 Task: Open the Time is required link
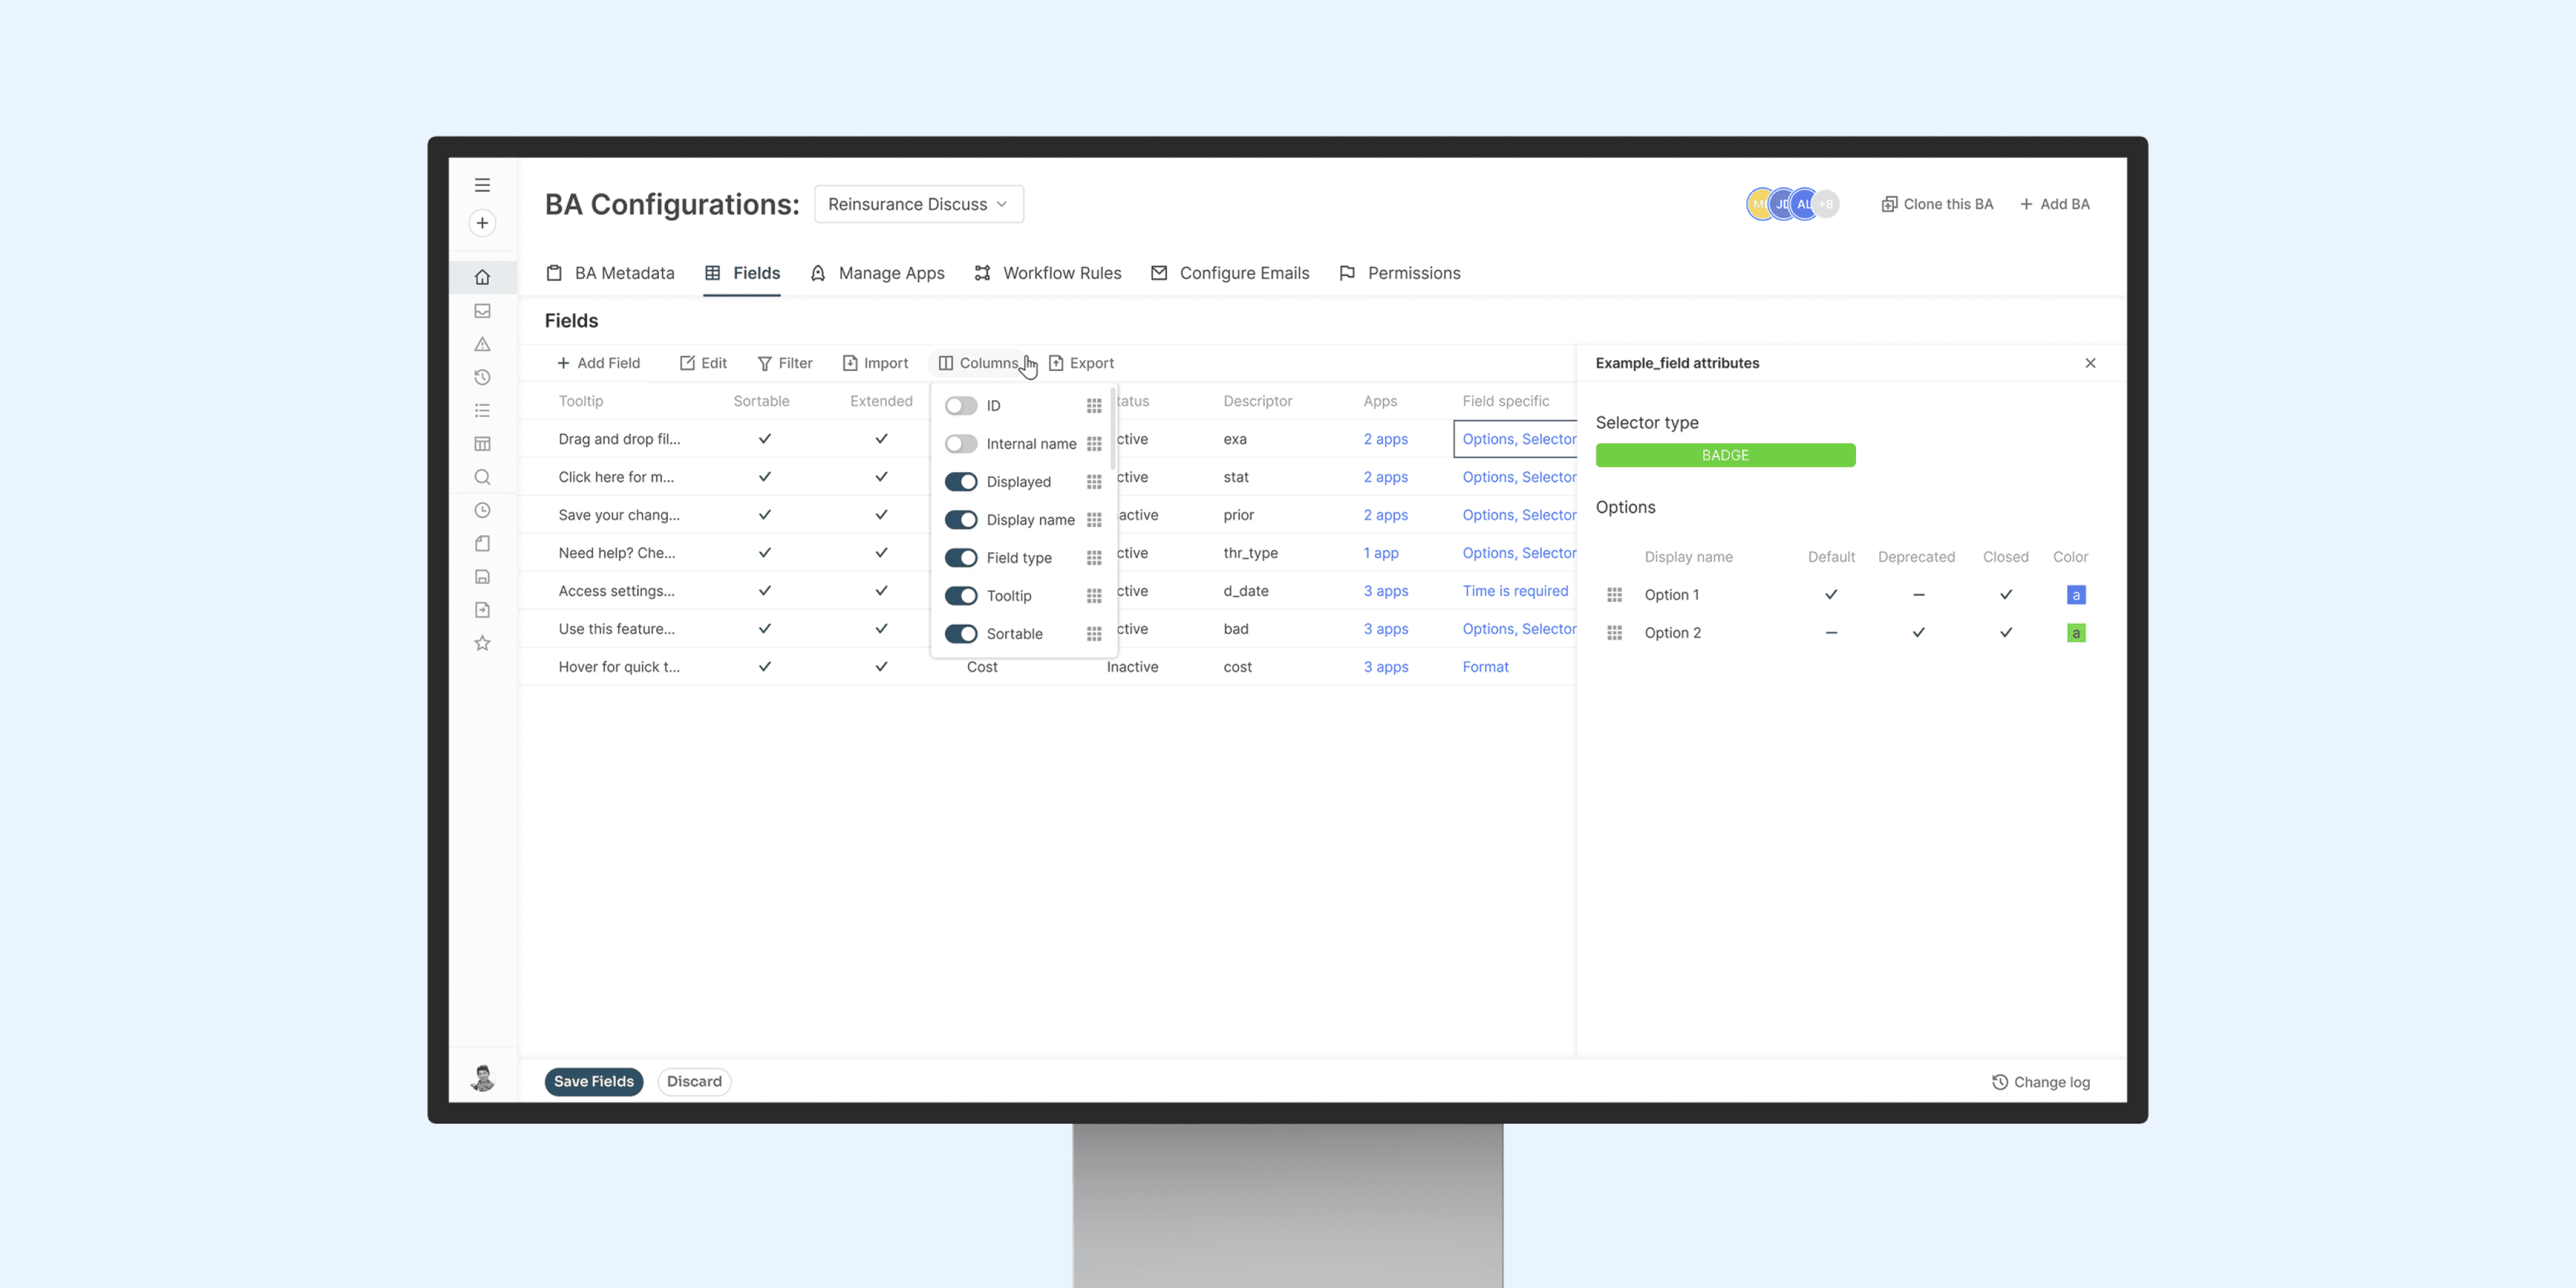pos(1514,591)
